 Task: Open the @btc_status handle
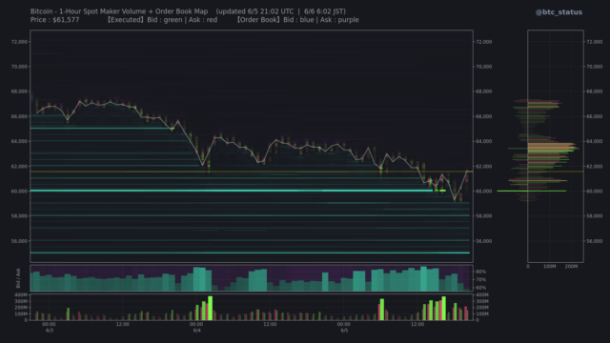(x=559, y=12)
